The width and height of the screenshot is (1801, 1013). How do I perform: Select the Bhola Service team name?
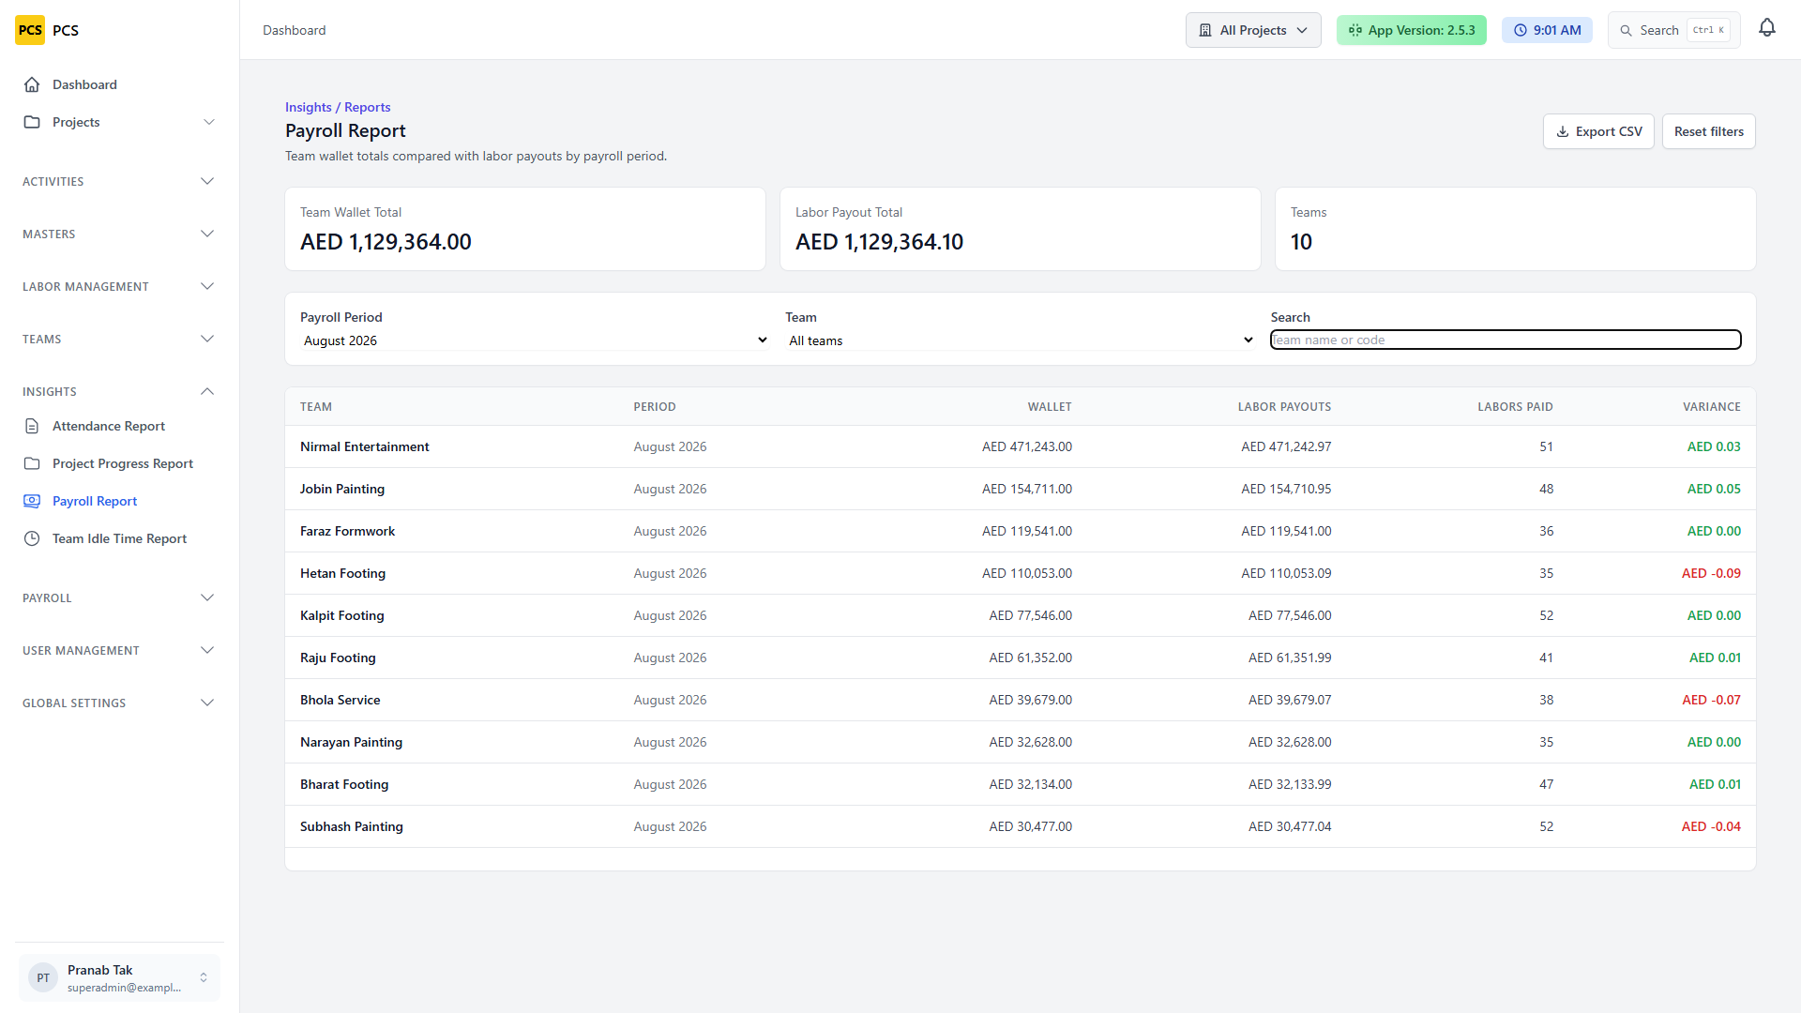[341, 700]
